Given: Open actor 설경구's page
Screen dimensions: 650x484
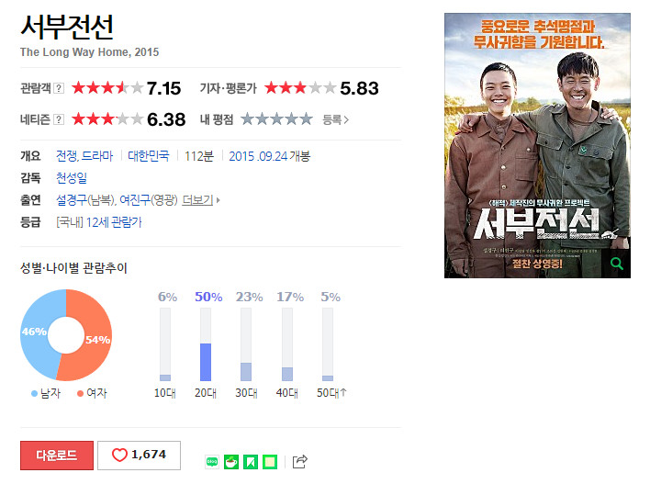Looking at the screenshot, I should [72, 200].
